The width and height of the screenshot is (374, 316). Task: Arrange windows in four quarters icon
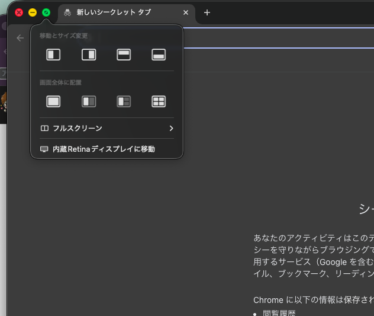pyautogui.click(x=159, y=101)
